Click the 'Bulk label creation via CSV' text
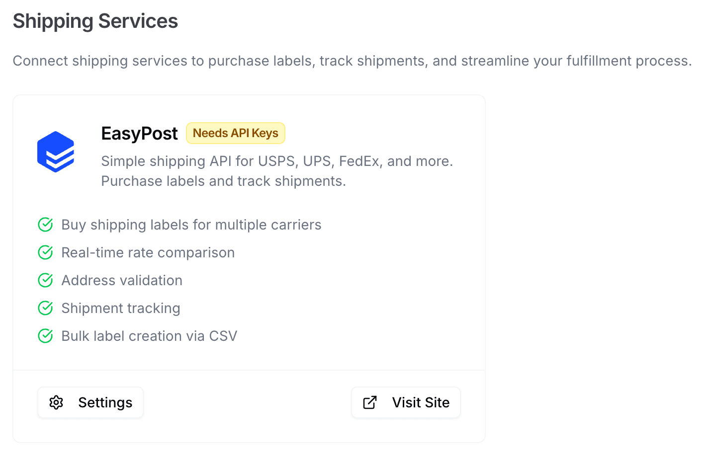 149,336
